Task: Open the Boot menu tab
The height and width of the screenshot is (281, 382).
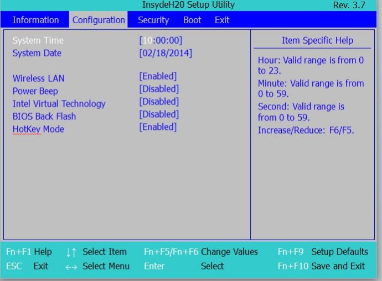Action: (x=192, y=20)
